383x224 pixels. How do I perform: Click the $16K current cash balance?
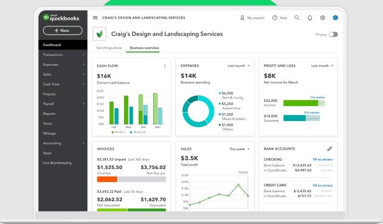pos(104,76)
